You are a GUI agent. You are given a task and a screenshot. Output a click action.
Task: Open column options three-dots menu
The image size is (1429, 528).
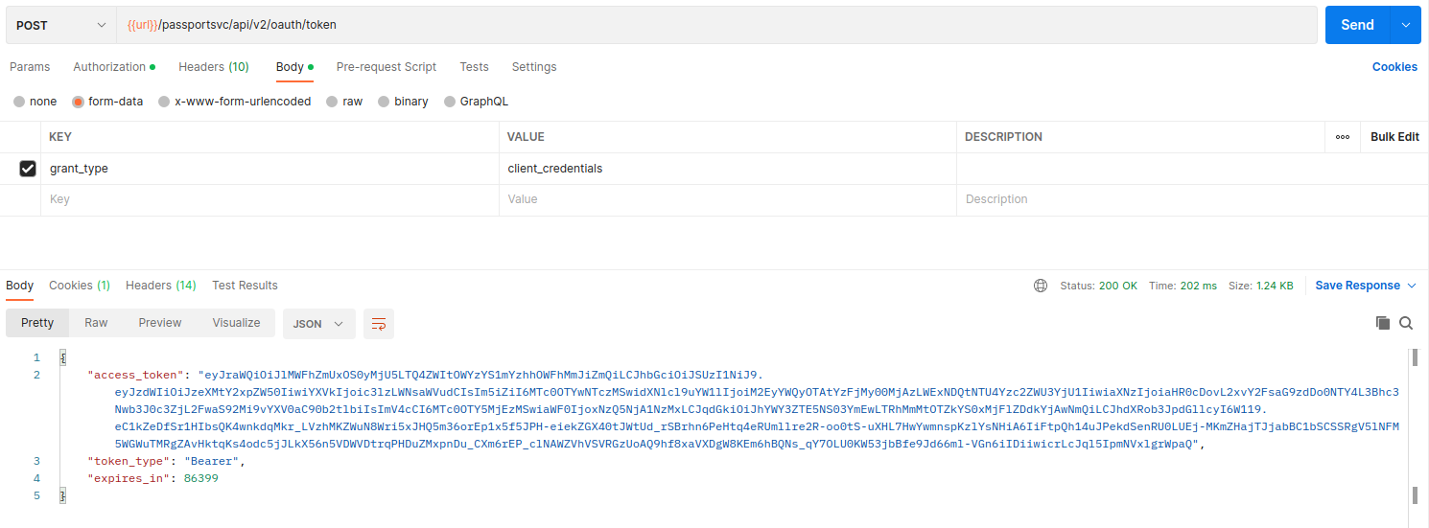[1343, 137]
